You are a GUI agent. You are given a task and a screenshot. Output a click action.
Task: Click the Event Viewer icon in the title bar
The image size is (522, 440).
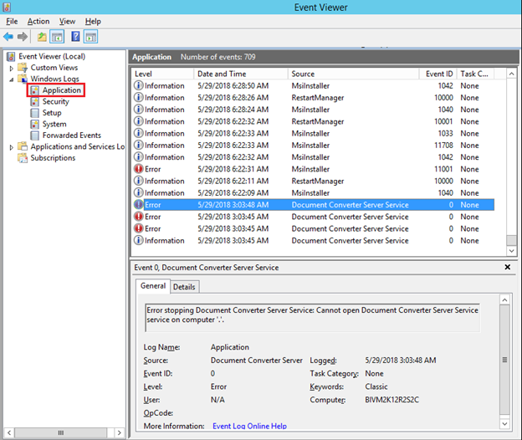(x=7, y=7)
